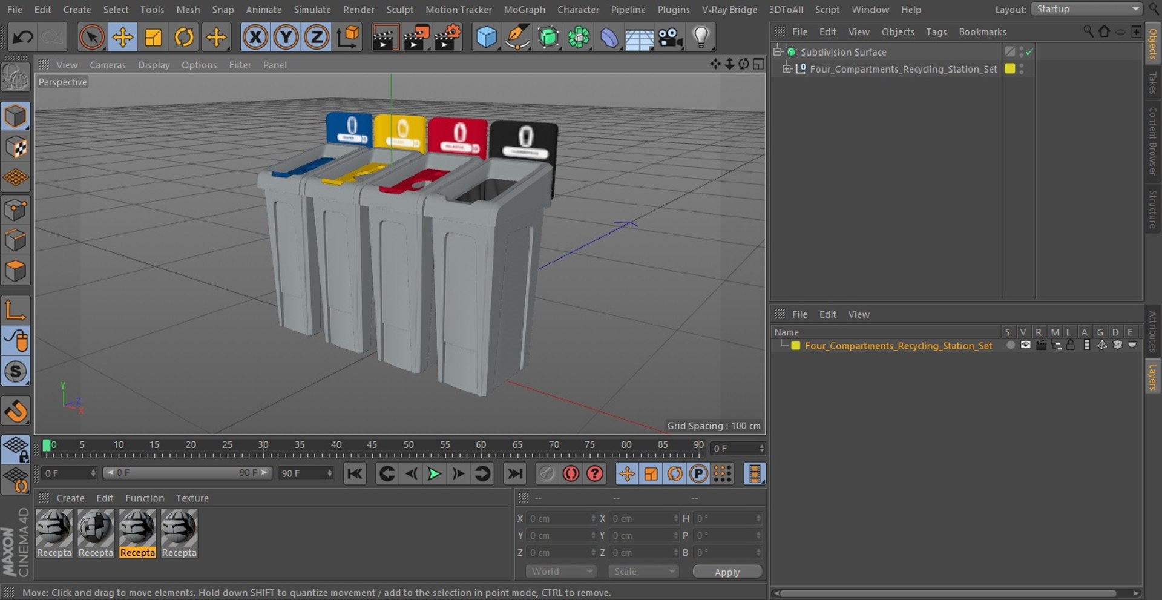Render the active view clapperboard
Image resolution: width=1162 pixels, height=600 pixels.
click(x=384, y=38)
